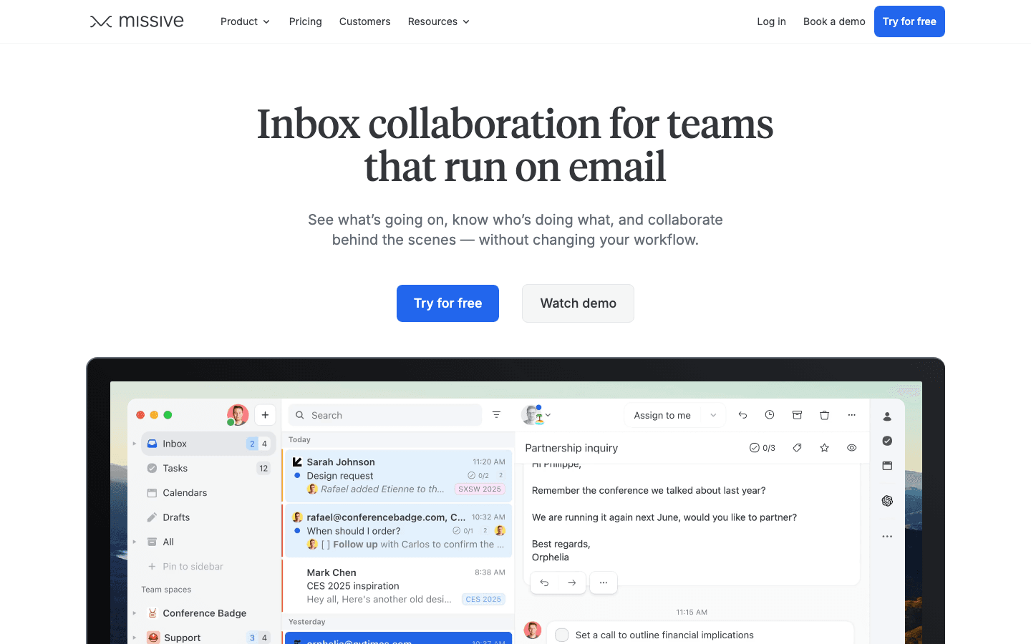Go to the Pricing page
Screen dimensions: 1031x644
click(305, 21)
